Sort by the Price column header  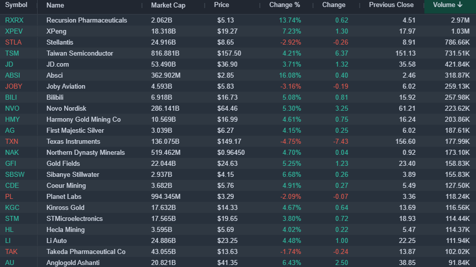click(221, 5)
